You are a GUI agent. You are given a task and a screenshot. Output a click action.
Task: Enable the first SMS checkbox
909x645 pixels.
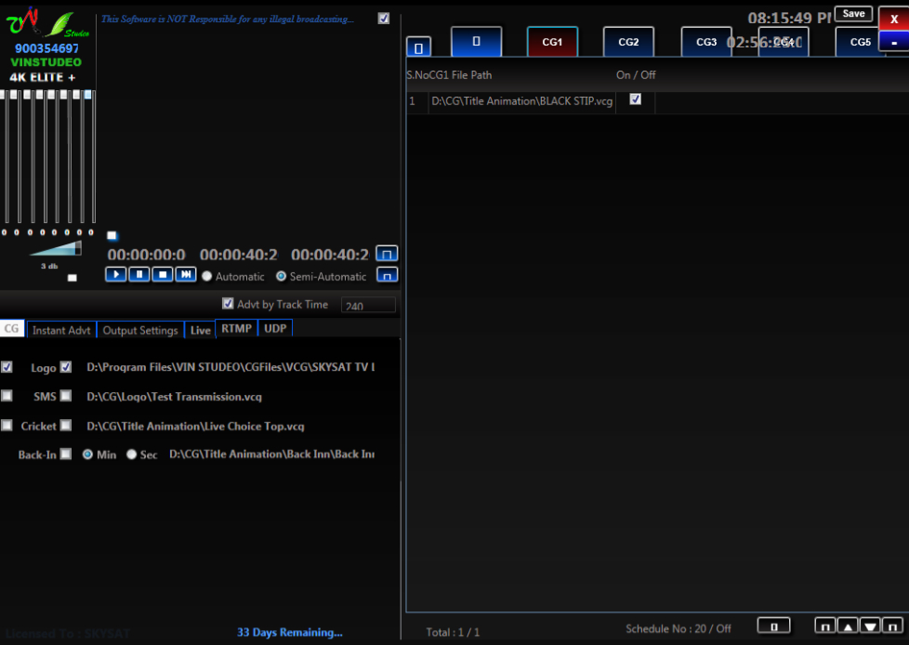point(7,396)
